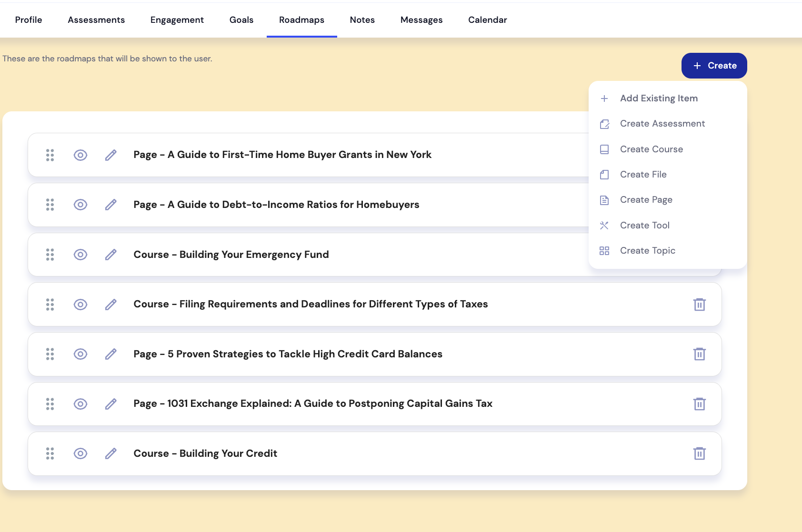
Task: Open the Messages tab
Action: [x=421, y=20]
